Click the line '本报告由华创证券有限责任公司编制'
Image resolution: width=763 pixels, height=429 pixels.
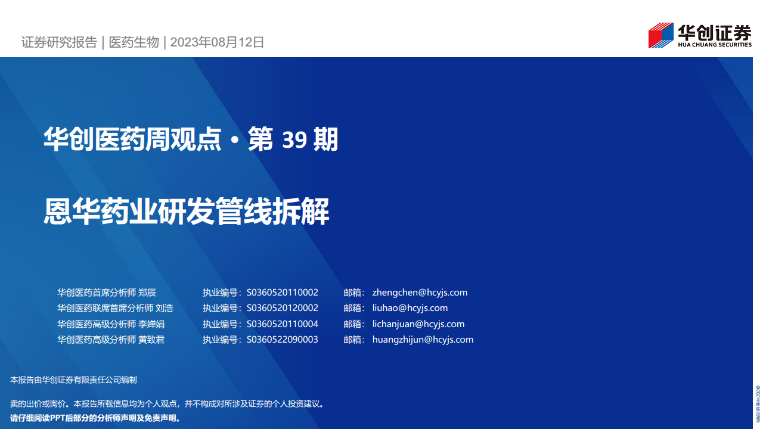tap(74, 380)
